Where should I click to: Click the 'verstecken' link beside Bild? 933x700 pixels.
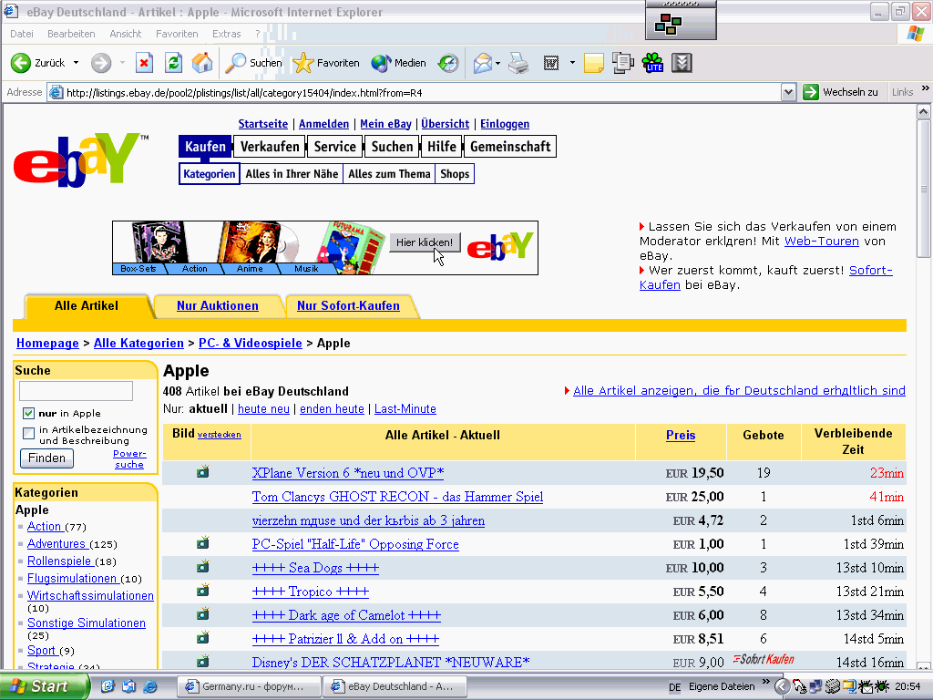click(220, 435)
